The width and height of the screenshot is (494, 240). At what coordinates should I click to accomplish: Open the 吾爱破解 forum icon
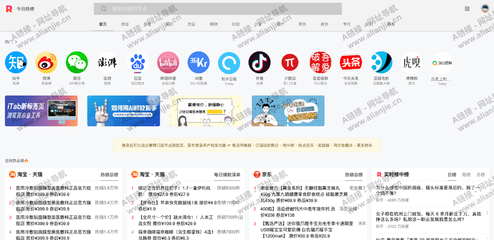321,62
